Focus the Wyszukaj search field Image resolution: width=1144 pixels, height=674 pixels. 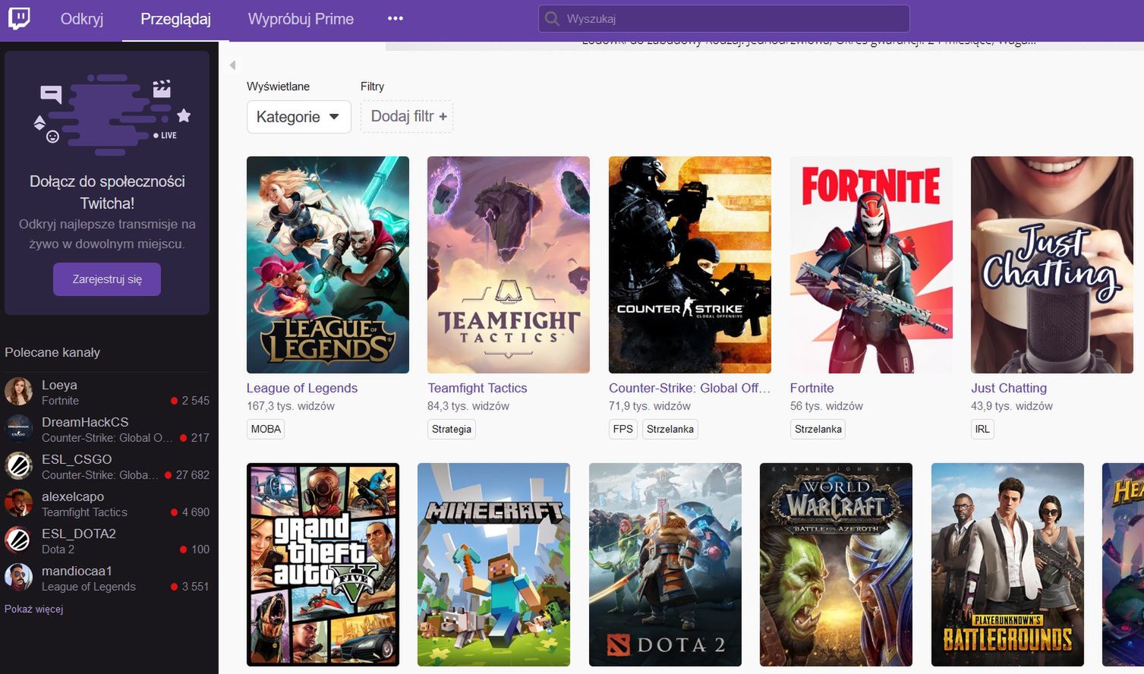point(723,19)
